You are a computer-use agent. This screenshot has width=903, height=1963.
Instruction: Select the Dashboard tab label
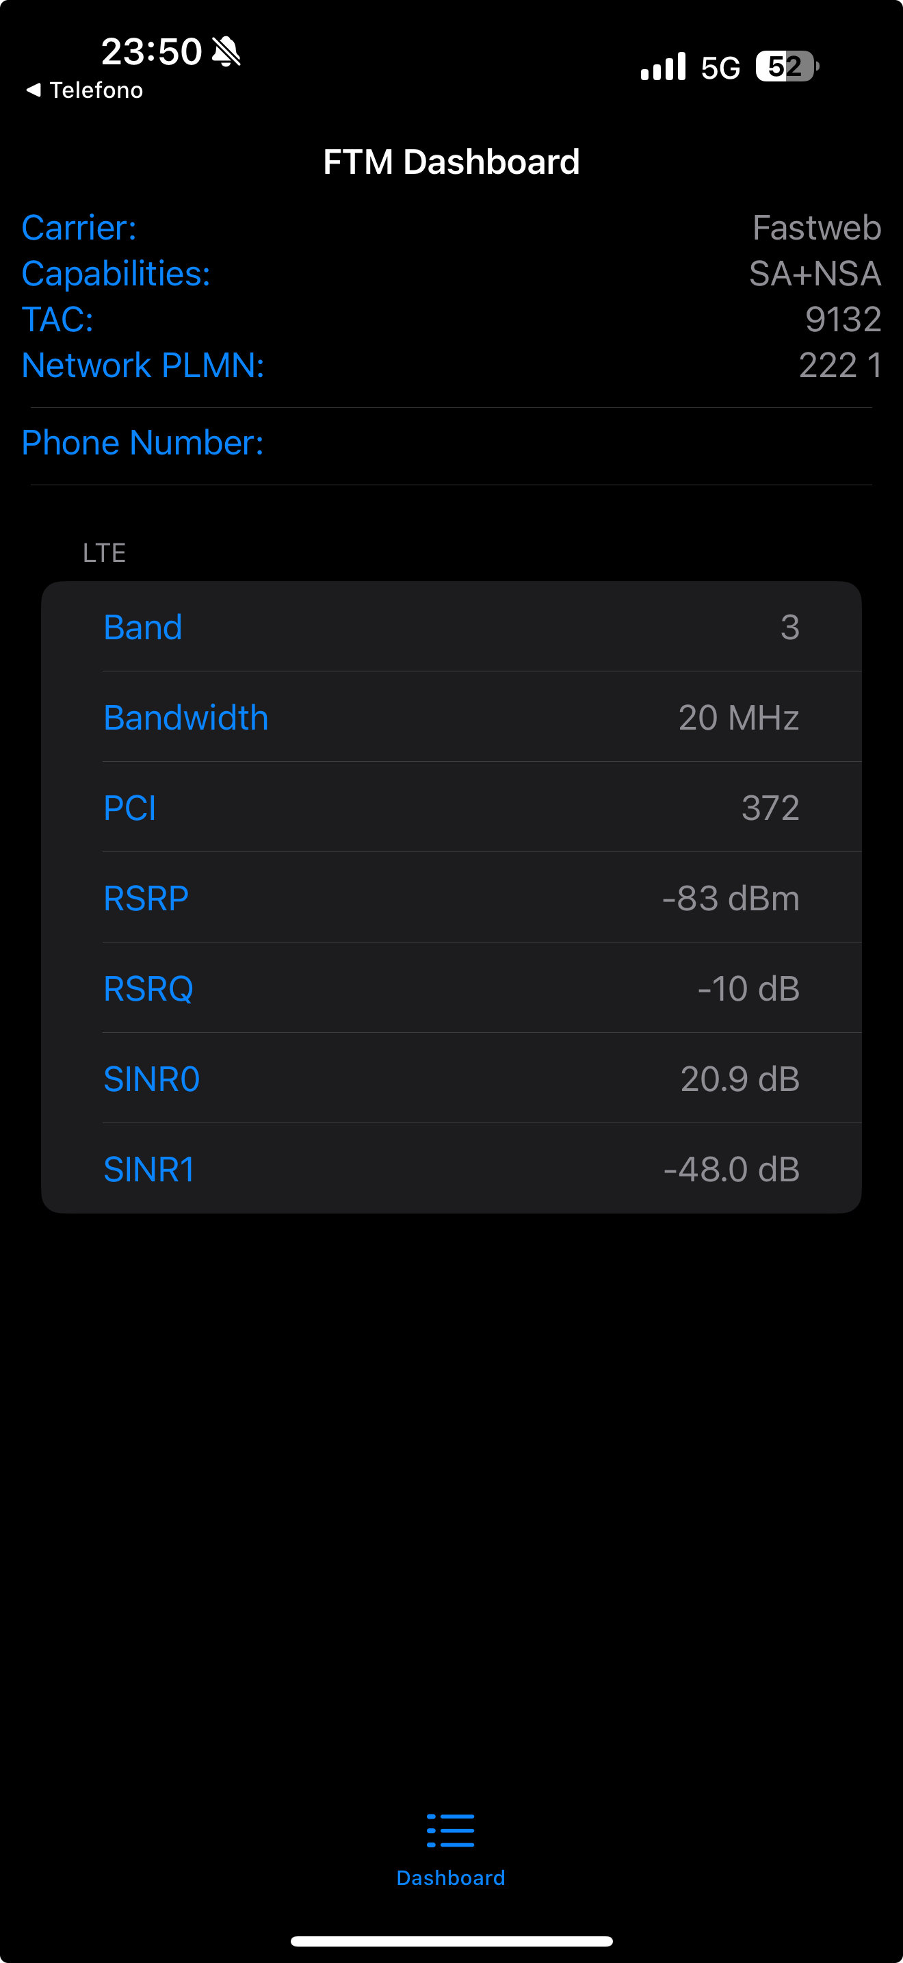pos(450,1877)
